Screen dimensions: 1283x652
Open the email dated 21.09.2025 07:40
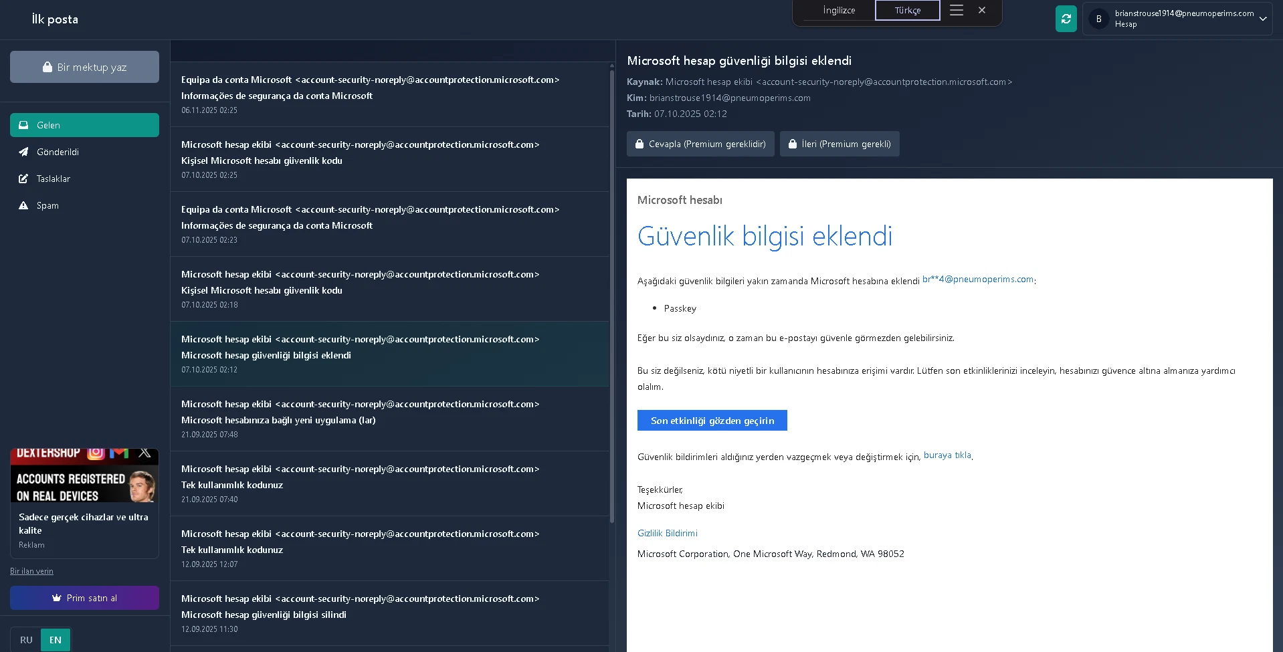coord(390,483)
